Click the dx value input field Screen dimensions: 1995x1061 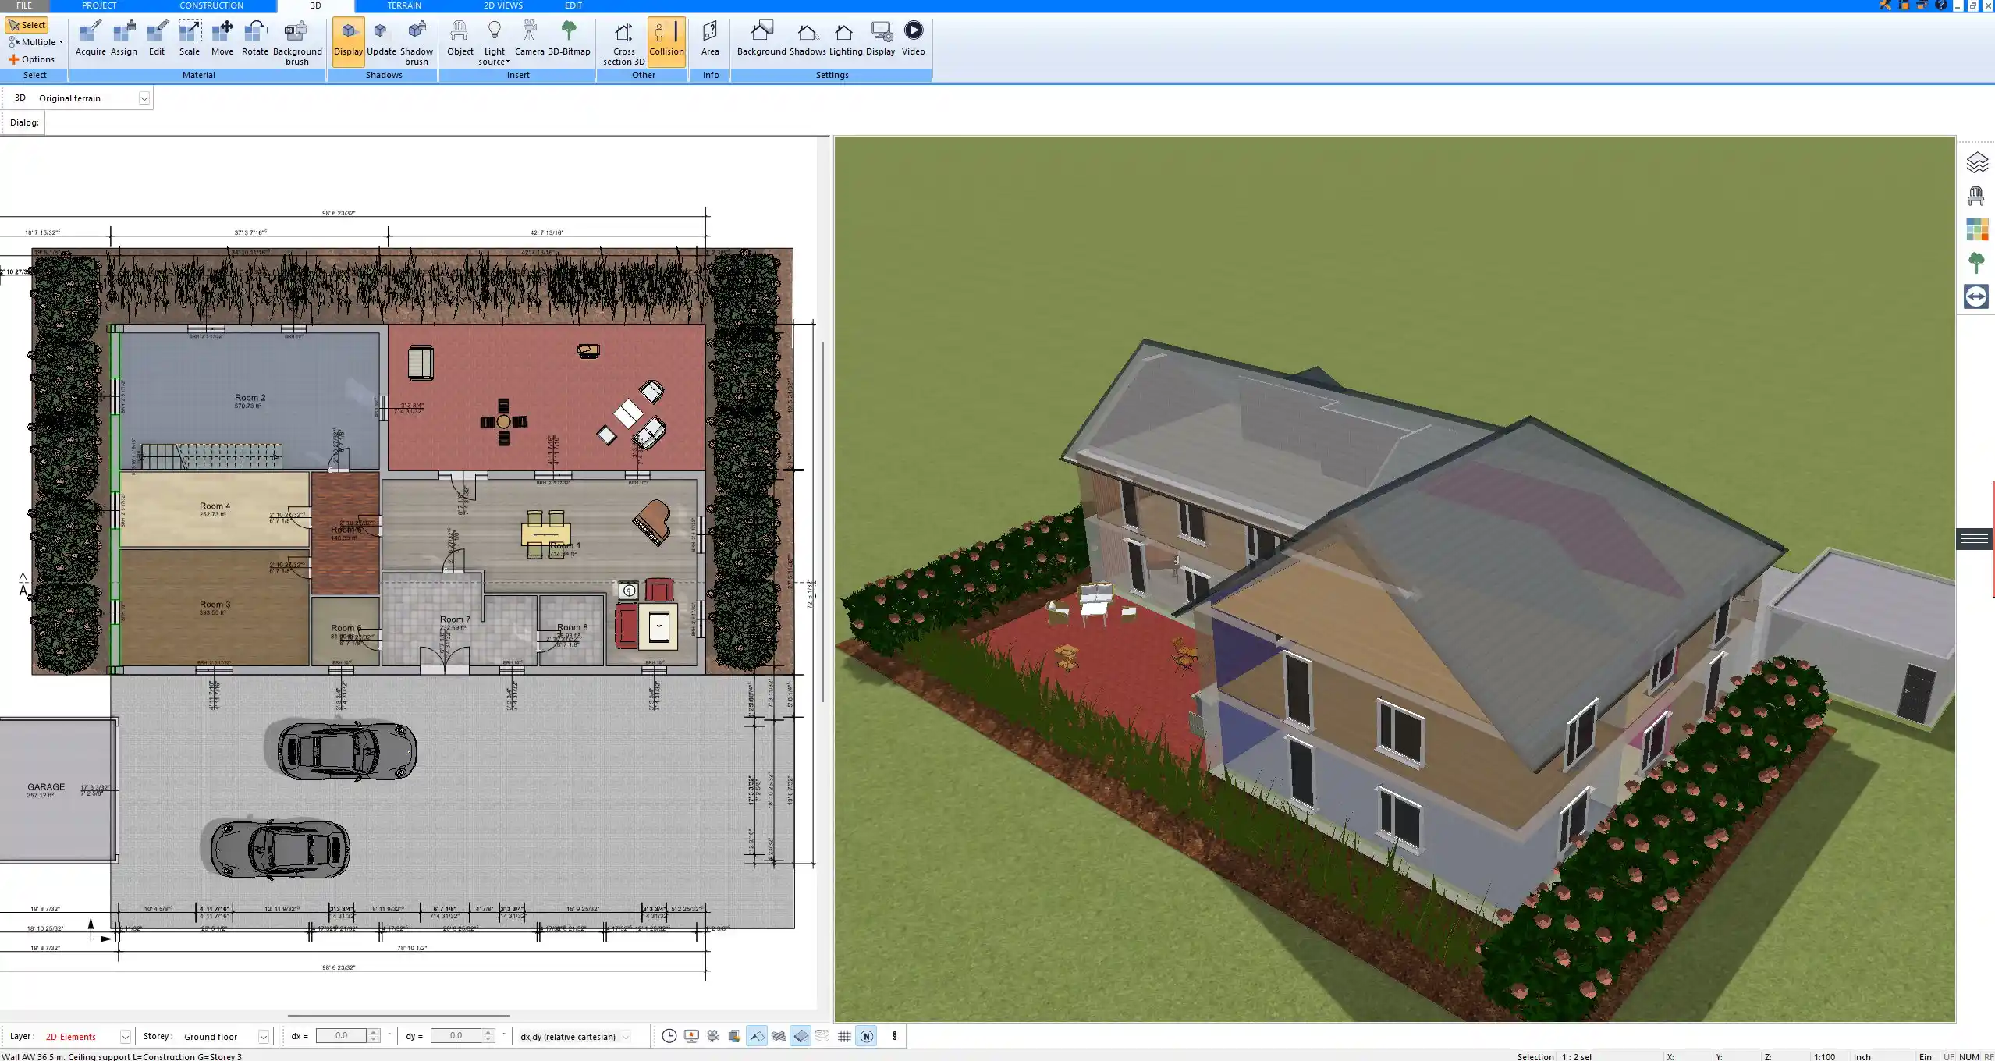(341, 1035)
